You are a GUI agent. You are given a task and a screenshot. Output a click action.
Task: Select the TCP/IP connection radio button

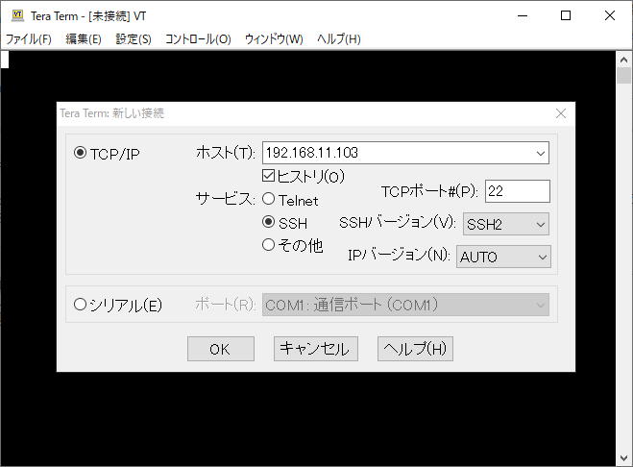point(80,154)
